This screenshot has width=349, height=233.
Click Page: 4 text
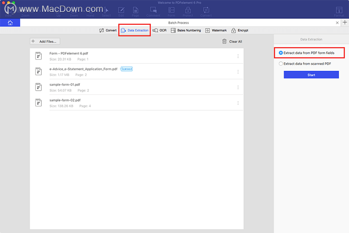pyautogui.click(x=85, y=106)
